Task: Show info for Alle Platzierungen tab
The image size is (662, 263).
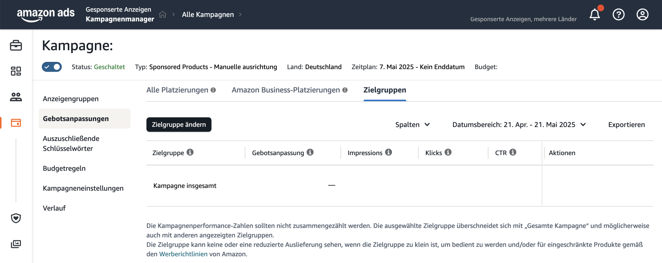Action: click(x=213, y=90)
